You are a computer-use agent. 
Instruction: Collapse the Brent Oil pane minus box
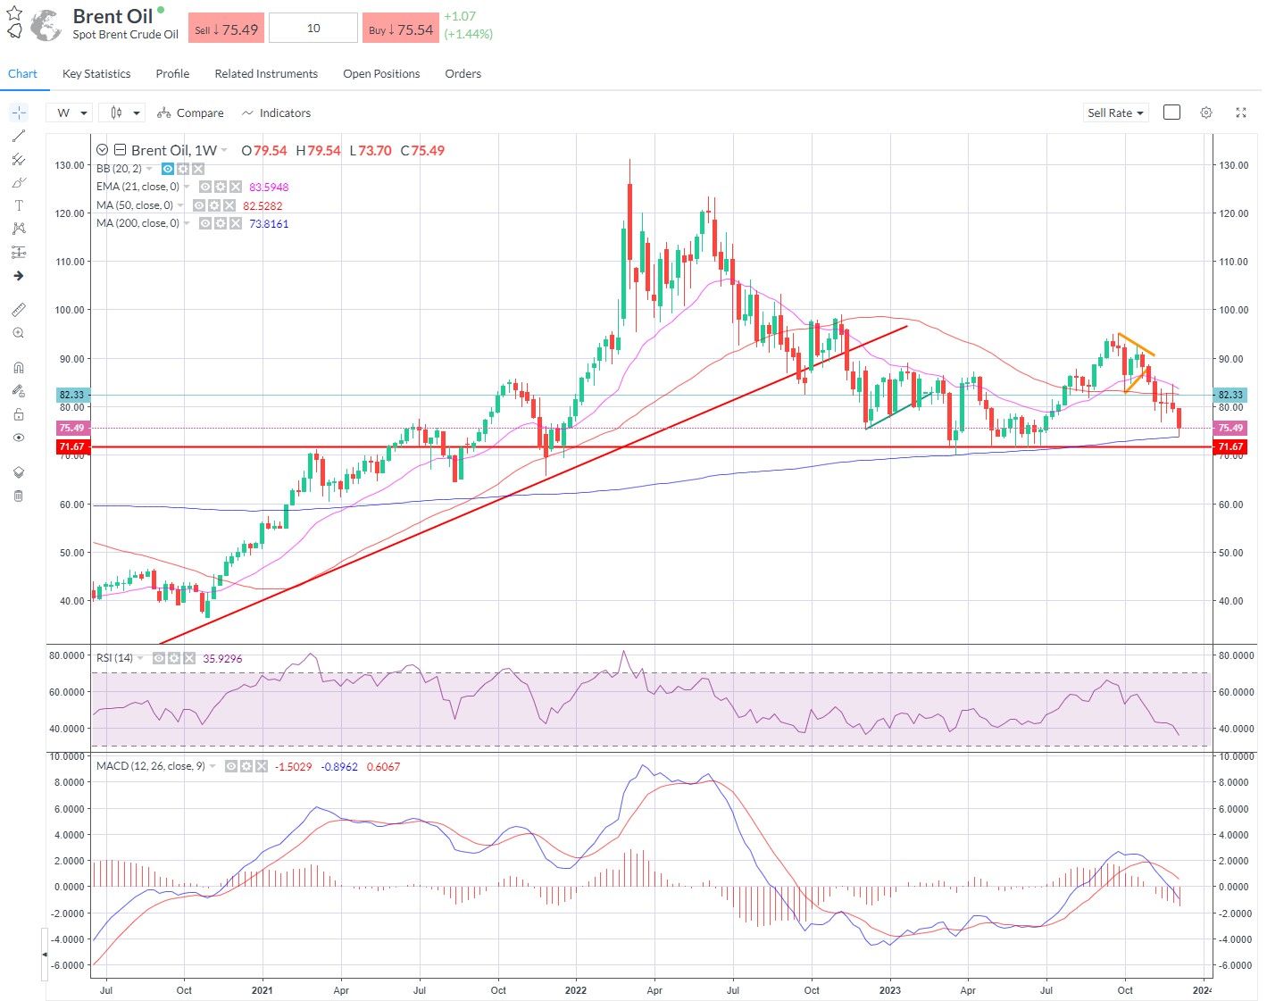pos(120,150)
